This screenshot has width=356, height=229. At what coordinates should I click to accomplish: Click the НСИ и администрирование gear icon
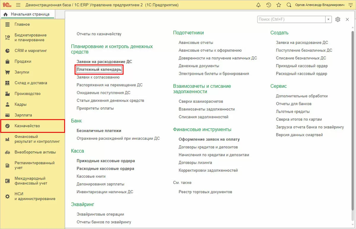coord(8,196)
